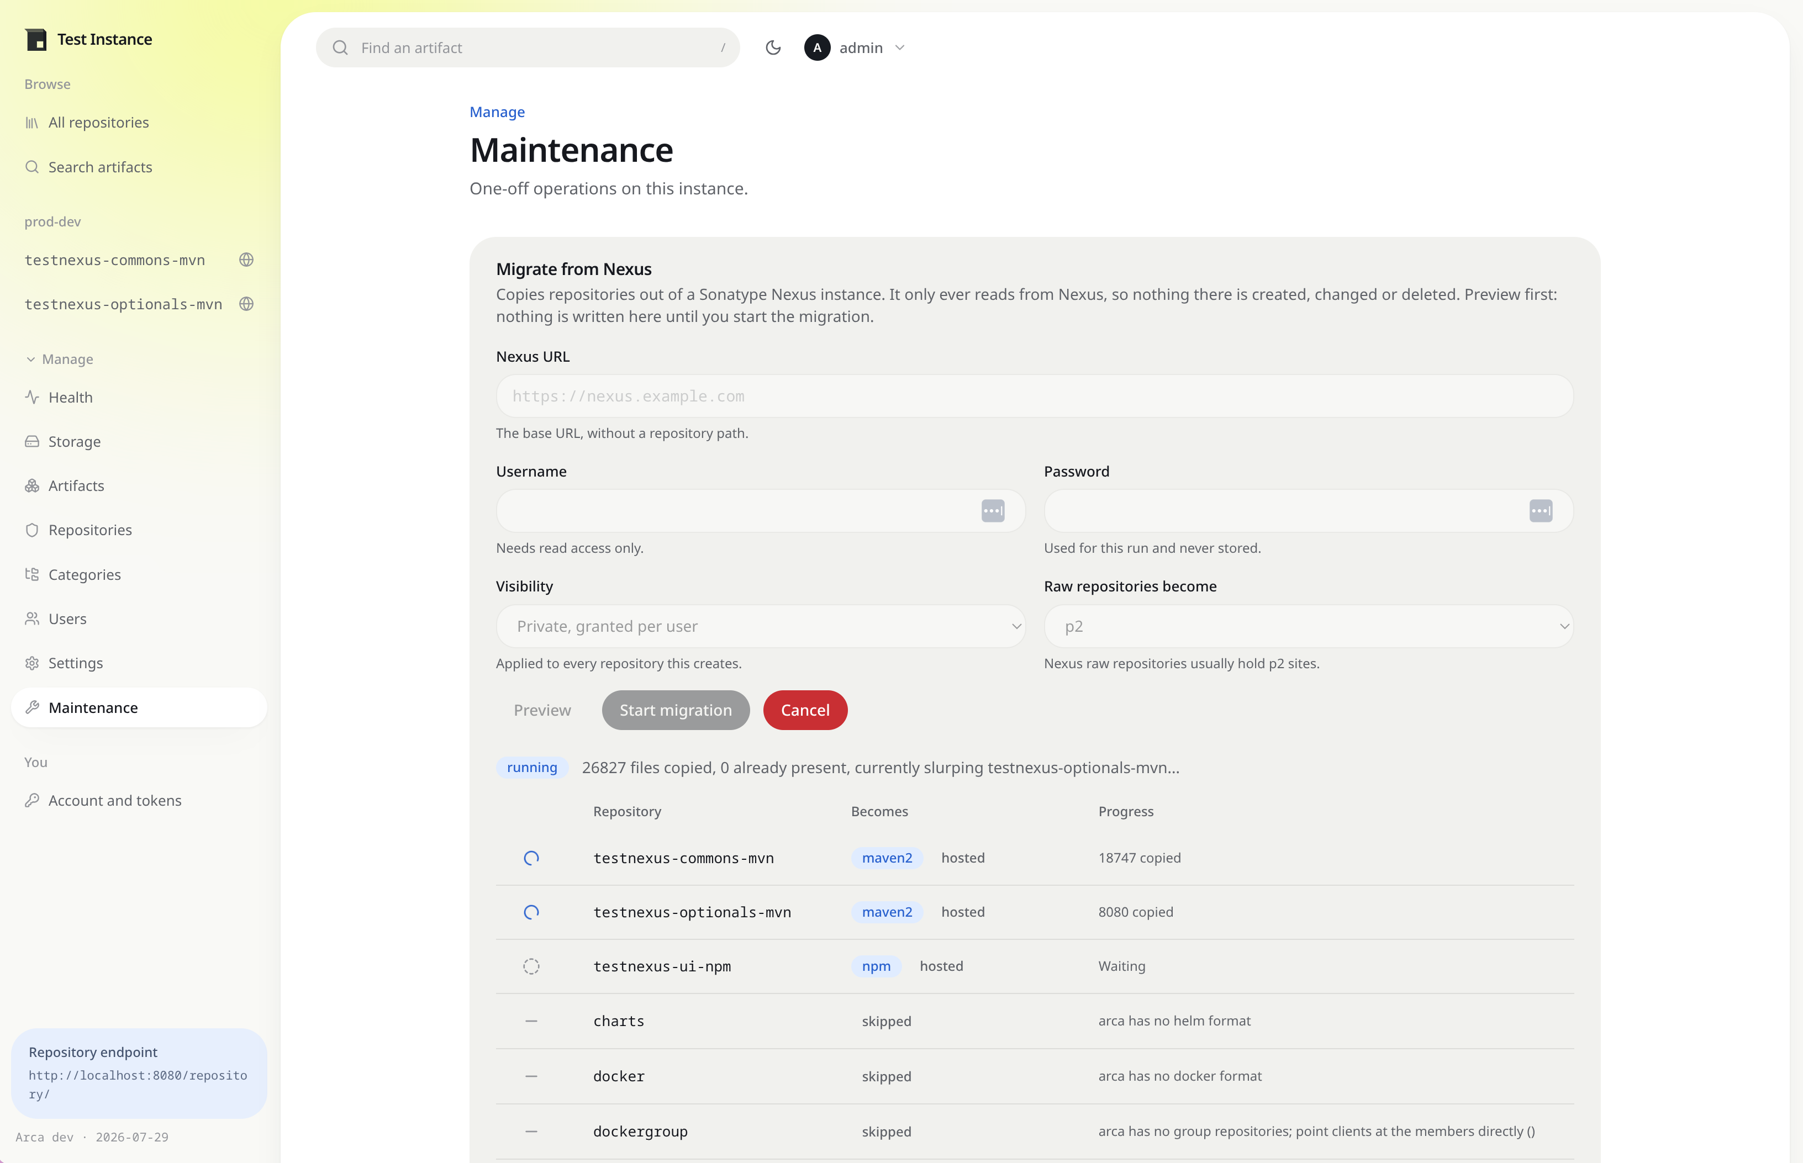Follow the Manage breadcrumb link

[497, 112]
